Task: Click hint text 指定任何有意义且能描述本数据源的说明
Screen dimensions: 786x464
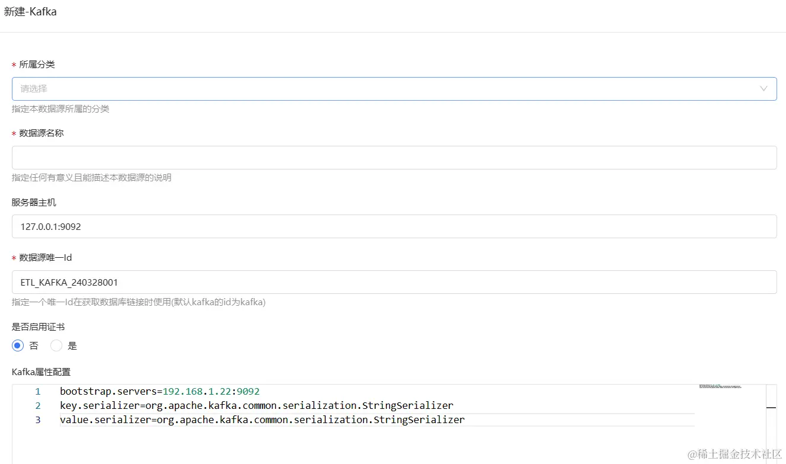Action: click(91, 178)
